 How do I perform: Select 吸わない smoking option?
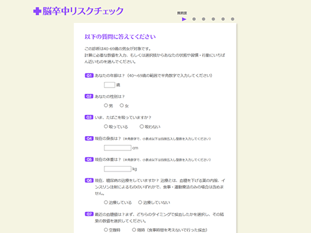(x=142, y=126)
